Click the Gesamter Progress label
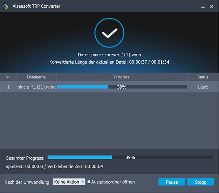Viewport: 219px width, 193px height. [25, 158]
